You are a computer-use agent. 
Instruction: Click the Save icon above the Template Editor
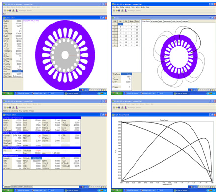pyautogui.click(x=10, y=108)
